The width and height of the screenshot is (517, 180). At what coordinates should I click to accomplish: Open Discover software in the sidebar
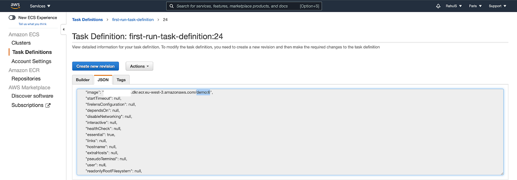[32, 96]
